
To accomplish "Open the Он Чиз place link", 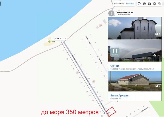I will (115, 66).
